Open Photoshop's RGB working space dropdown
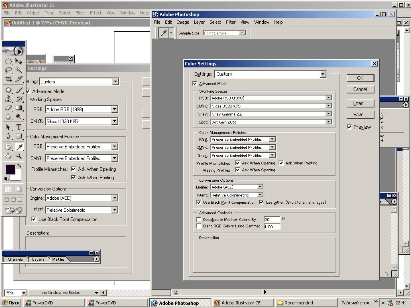Image resolution: width=411 pixels, height=308 pixels. pyautogui.click(x=271, y=98)
